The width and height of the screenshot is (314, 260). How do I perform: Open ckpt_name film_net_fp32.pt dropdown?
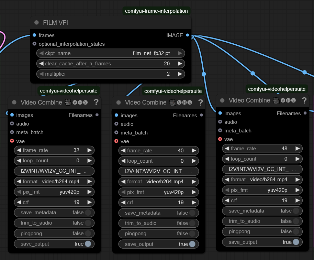pyautogui.click(x=111, y=53)
